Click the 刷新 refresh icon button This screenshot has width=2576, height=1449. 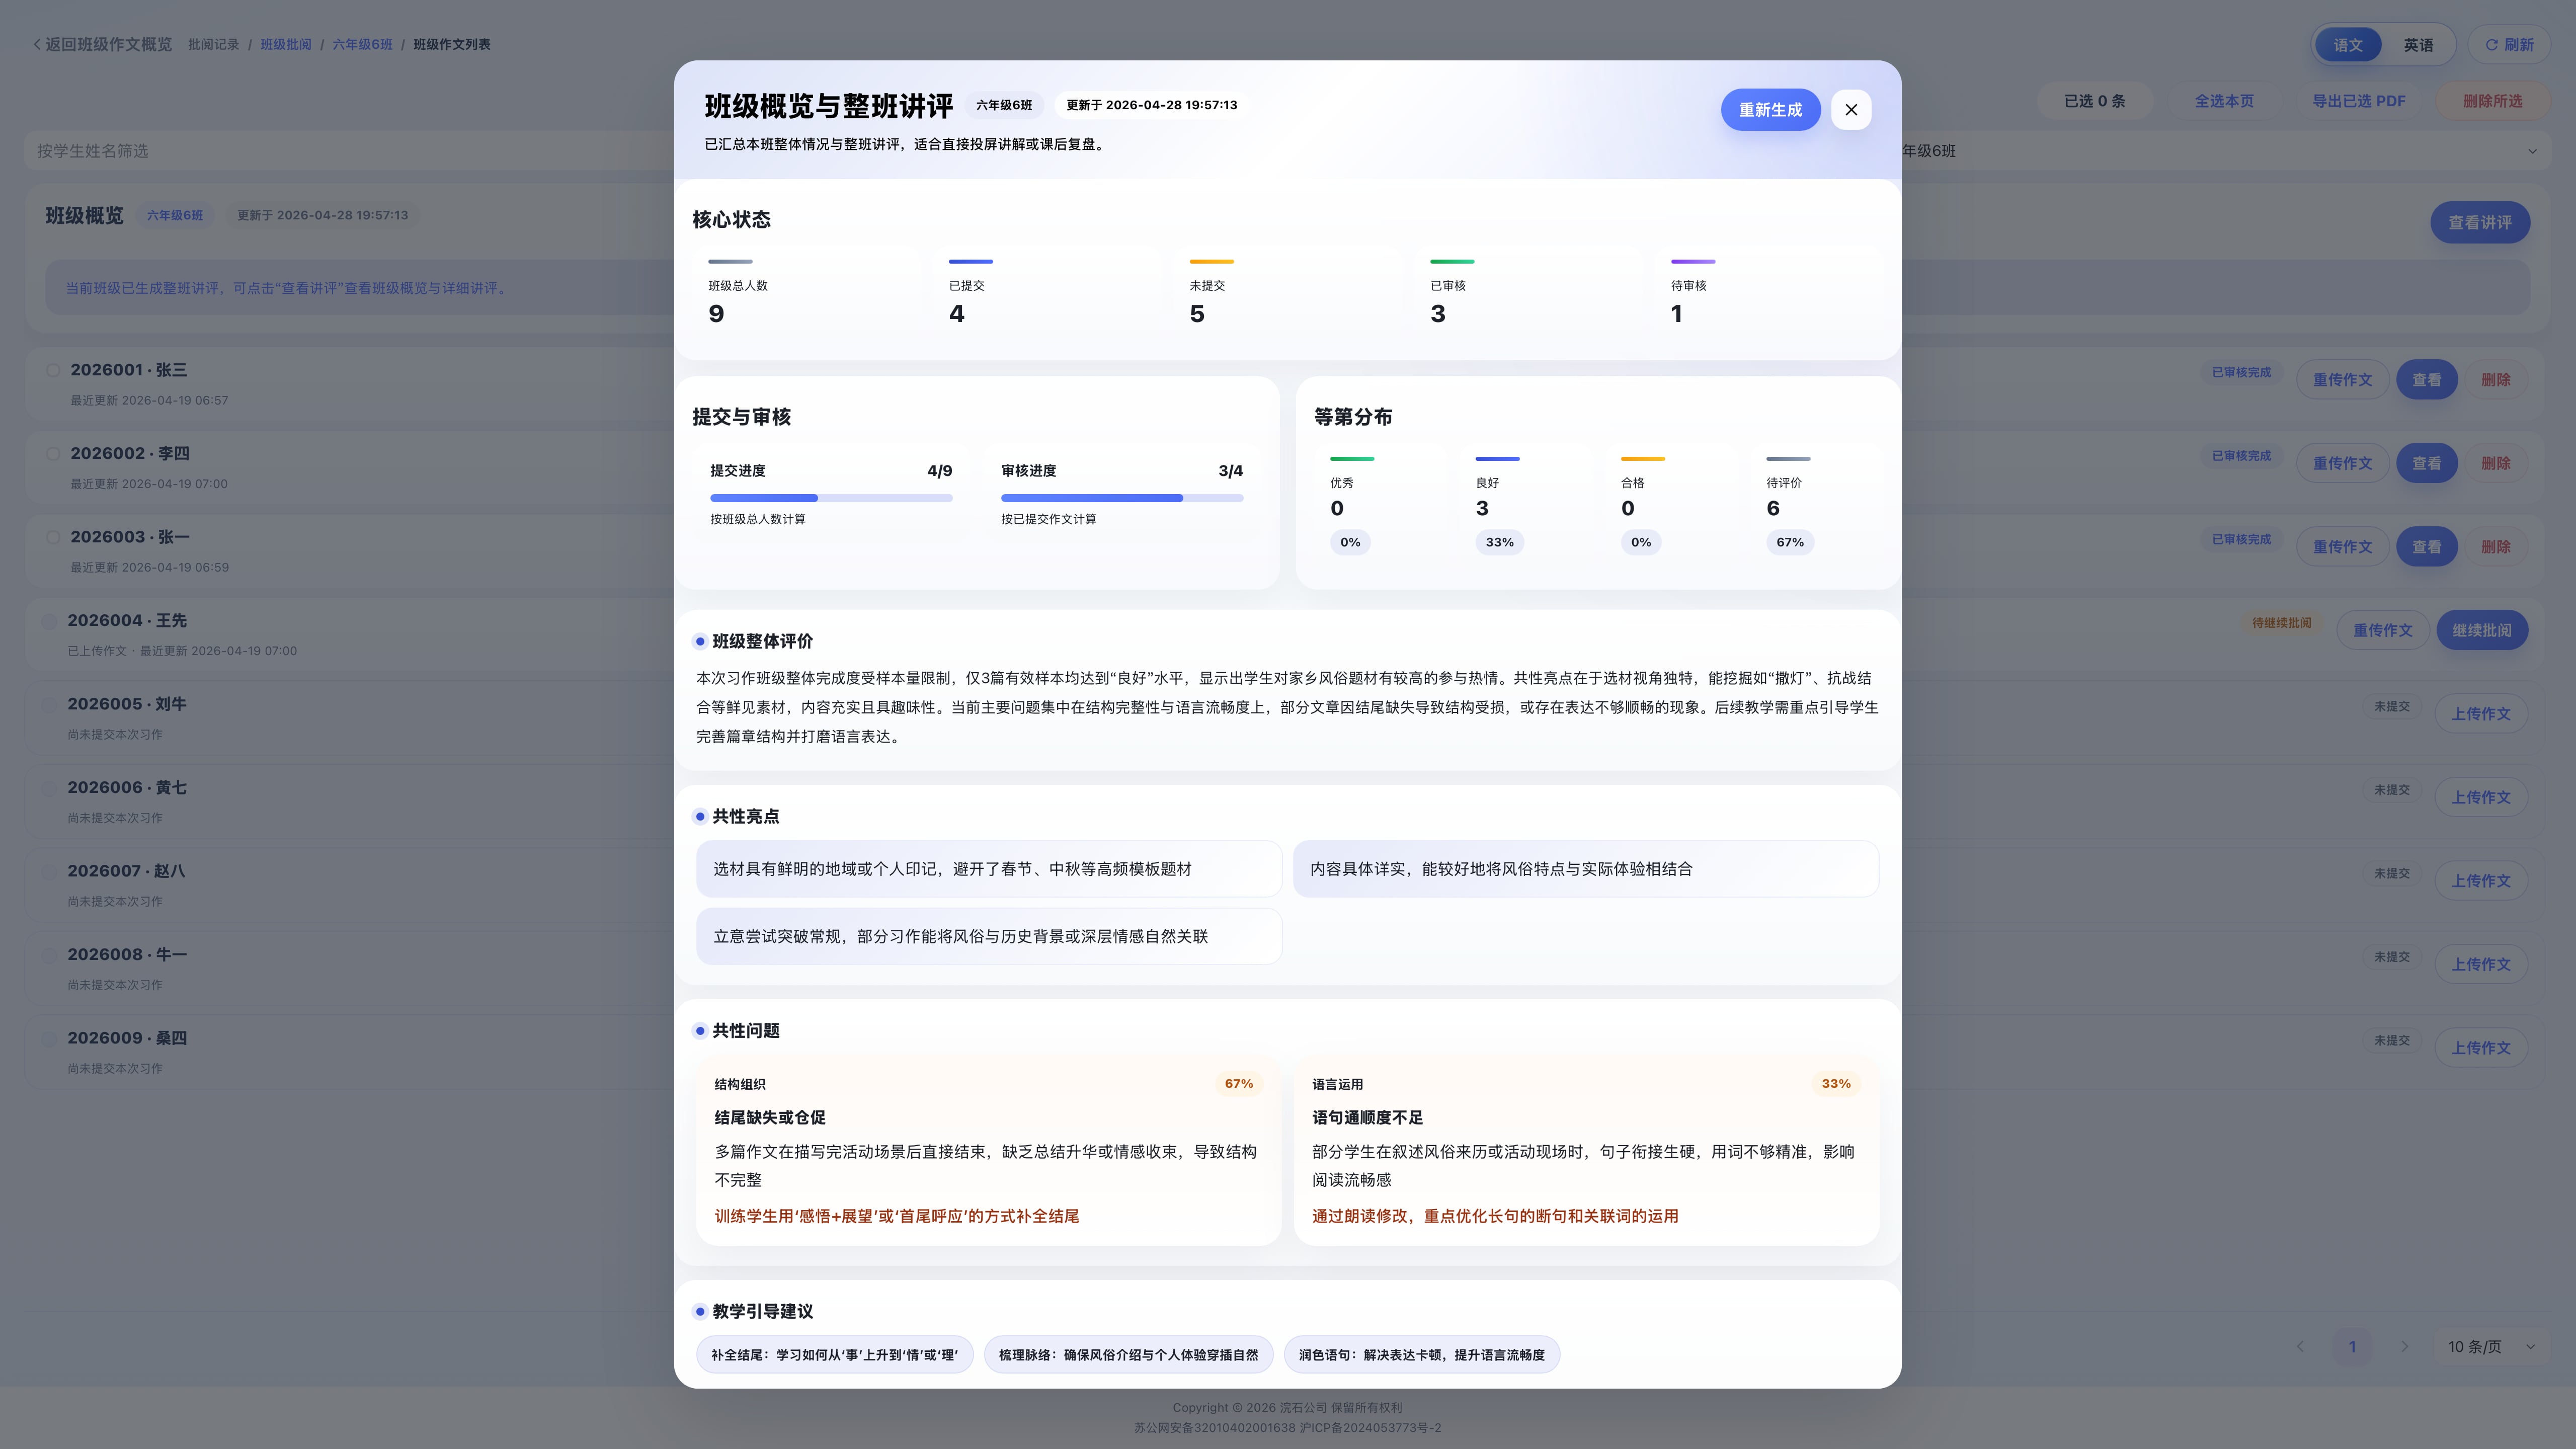pyautogui.click(x=2509, y=45)
